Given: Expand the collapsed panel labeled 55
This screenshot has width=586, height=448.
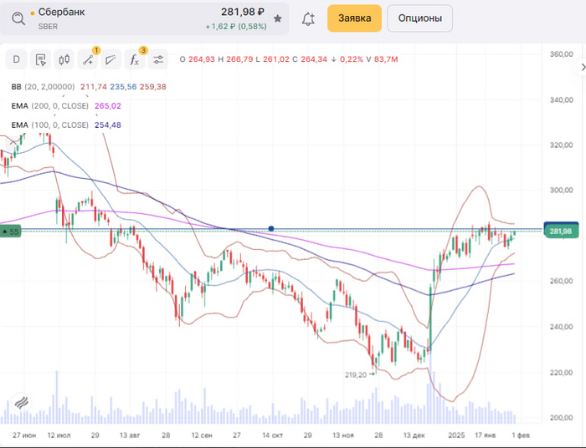Looking at the screenshot, I should [10, 231].
